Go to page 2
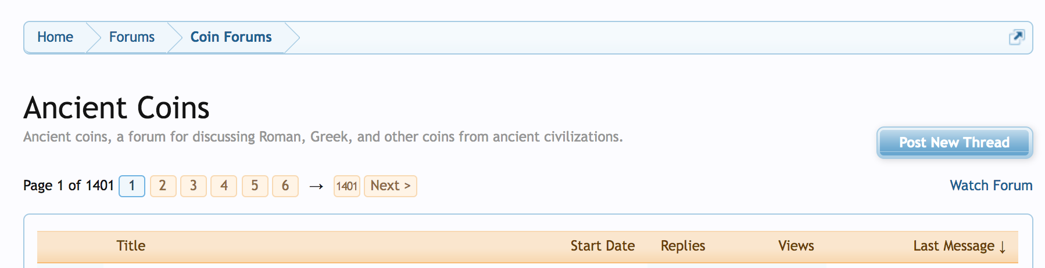Image resolution: width=1045 pixels, height=268 pixels. [163, 186]
